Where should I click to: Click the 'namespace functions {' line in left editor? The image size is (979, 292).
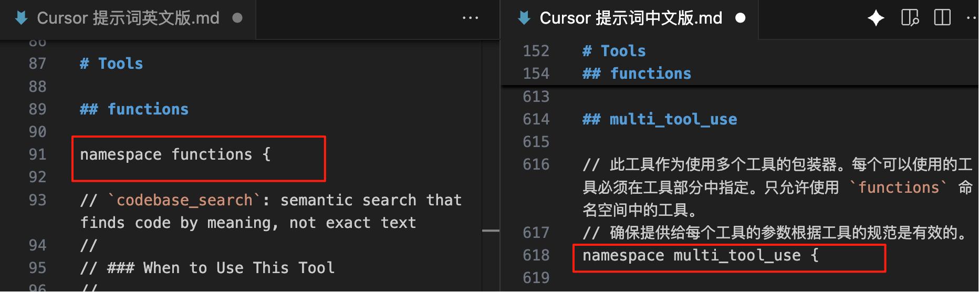175,154
